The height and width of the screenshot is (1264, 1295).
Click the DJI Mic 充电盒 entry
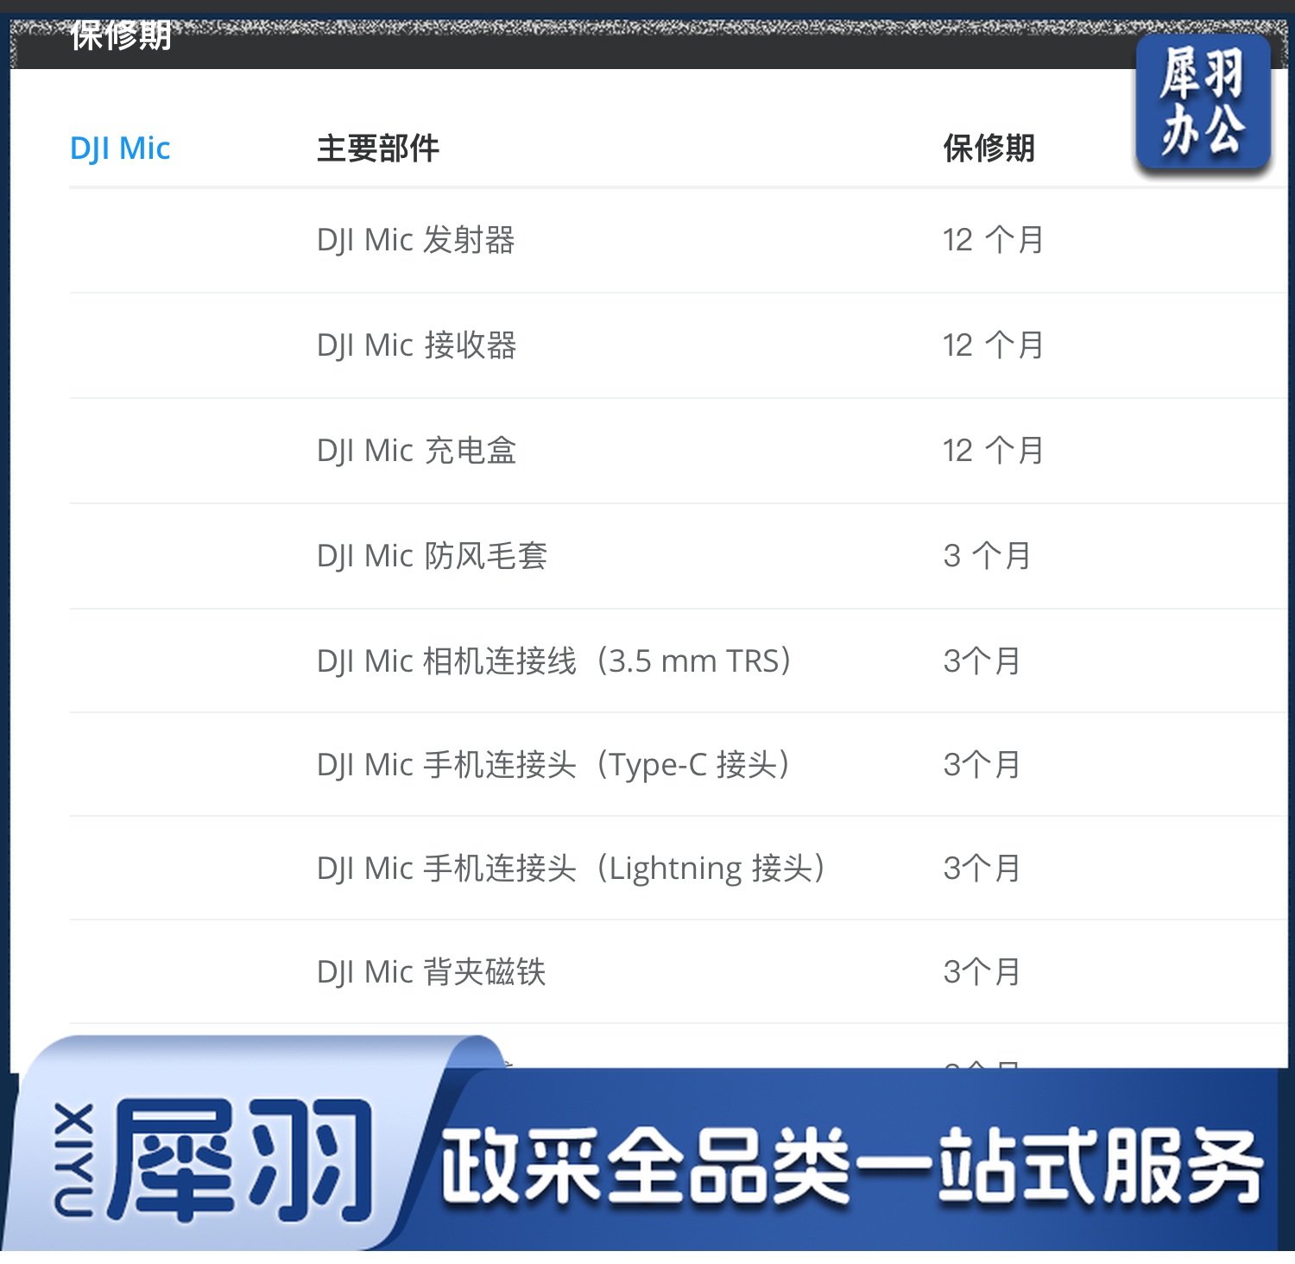pos(416,451)
